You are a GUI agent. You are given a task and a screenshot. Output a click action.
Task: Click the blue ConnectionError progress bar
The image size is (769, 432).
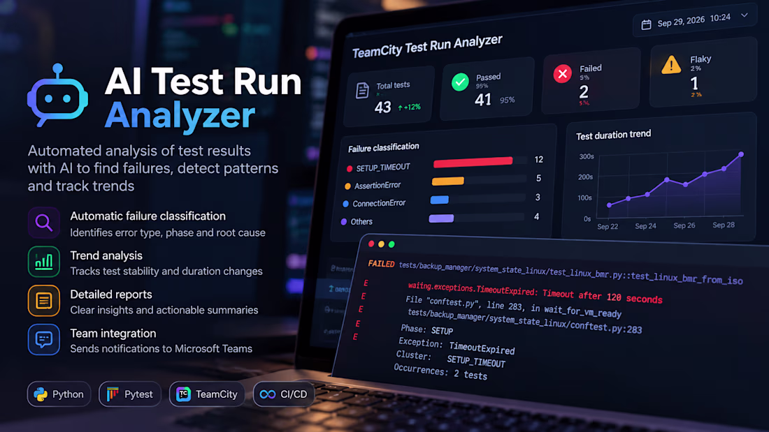click(440, 200)
